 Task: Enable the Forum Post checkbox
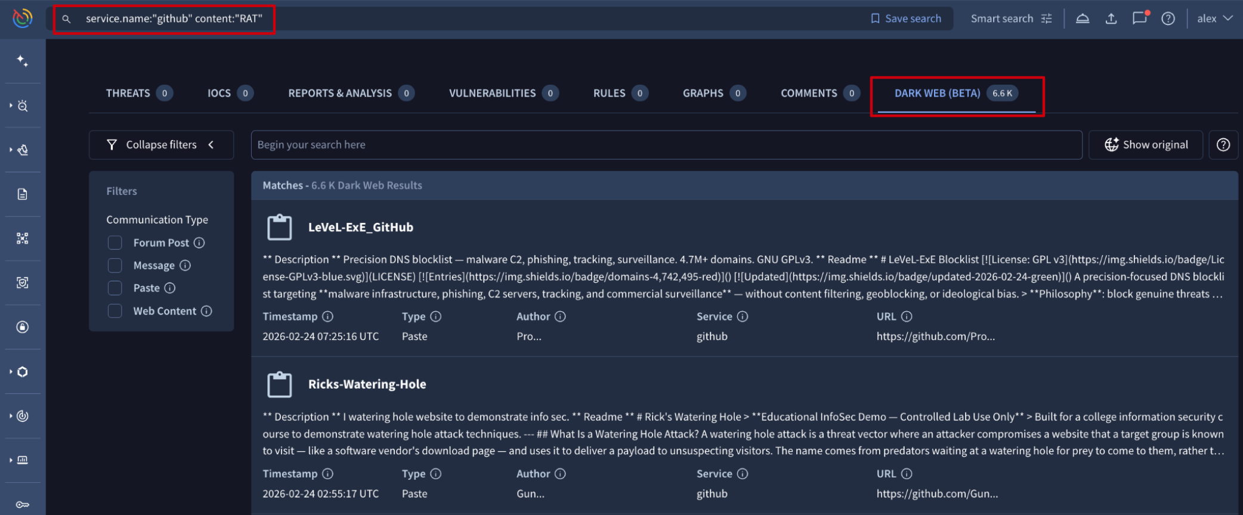[x=115, y=243]
